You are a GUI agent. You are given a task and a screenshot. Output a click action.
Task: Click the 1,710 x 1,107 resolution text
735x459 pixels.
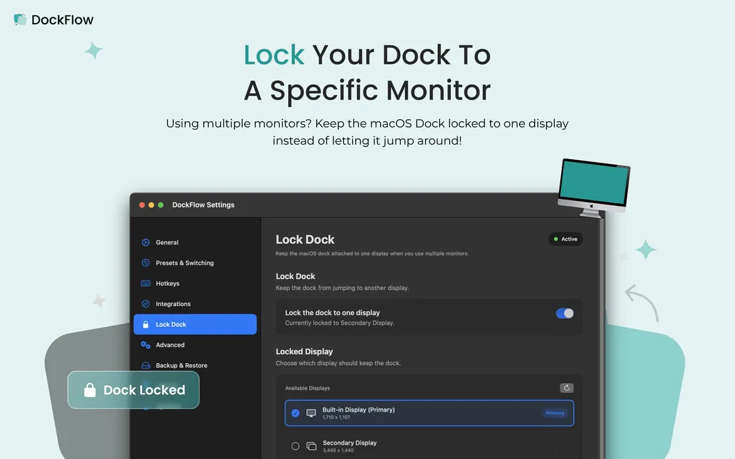(x=336, y=417)
